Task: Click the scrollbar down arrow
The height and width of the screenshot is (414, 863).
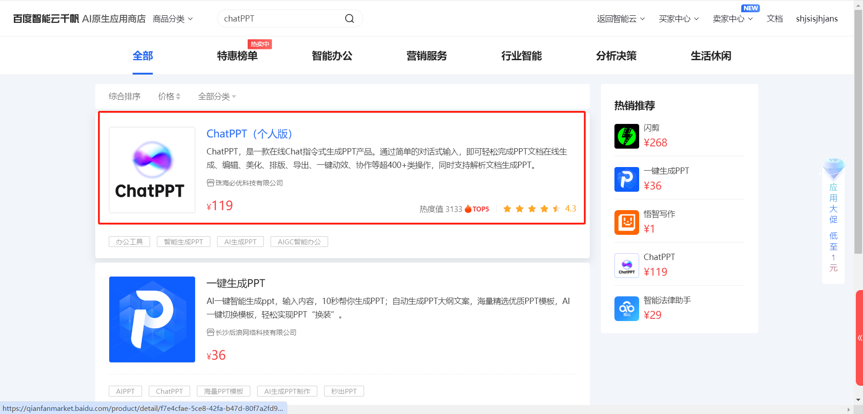Action: pyautogui.click(x=859, y=400)
